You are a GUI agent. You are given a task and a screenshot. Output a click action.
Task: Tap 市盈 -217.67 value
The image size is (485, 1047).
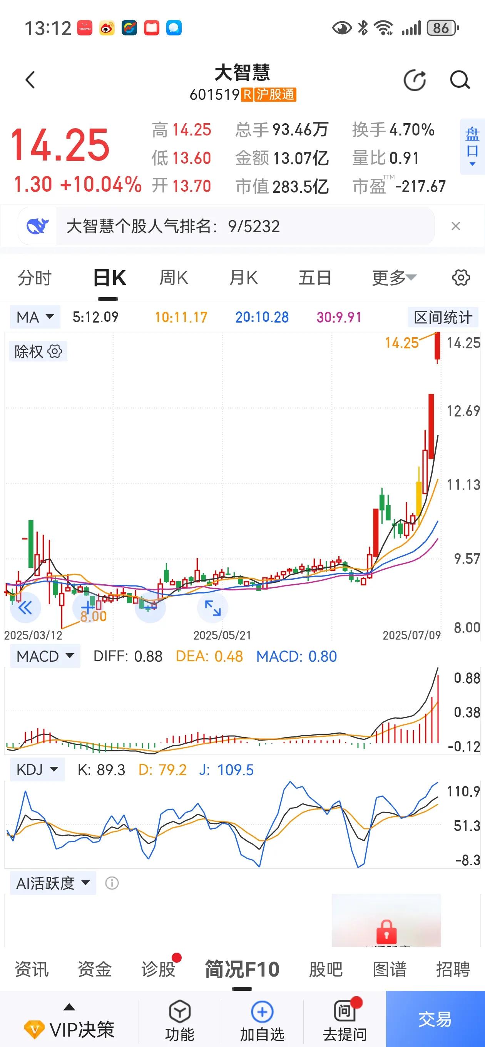(399, 186)
